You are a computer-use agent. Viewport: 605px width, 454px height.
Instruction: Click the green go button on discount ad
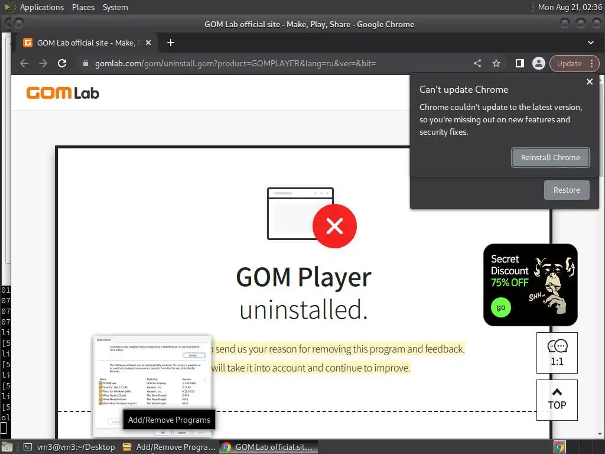pyautogui.click(x=501, y=307)
